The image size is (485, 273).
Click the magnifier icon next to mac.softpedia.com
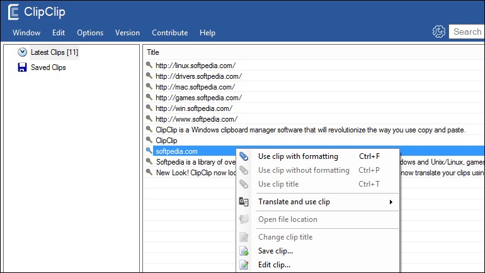click(x=149, y=86)
